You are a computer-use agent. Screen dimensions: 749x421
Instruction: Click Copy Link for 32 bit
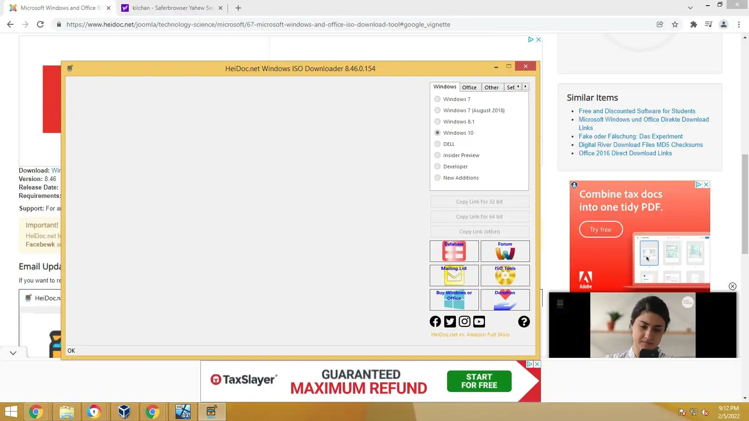tap(479, 202)
